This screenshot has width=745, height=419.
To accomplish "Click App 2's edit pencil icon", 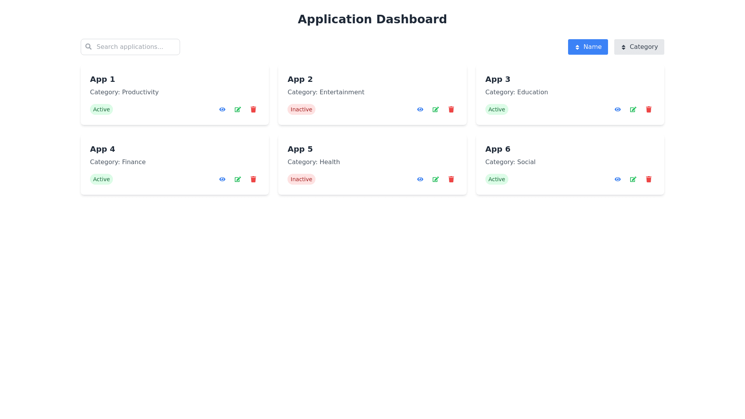I will (435, 109).
